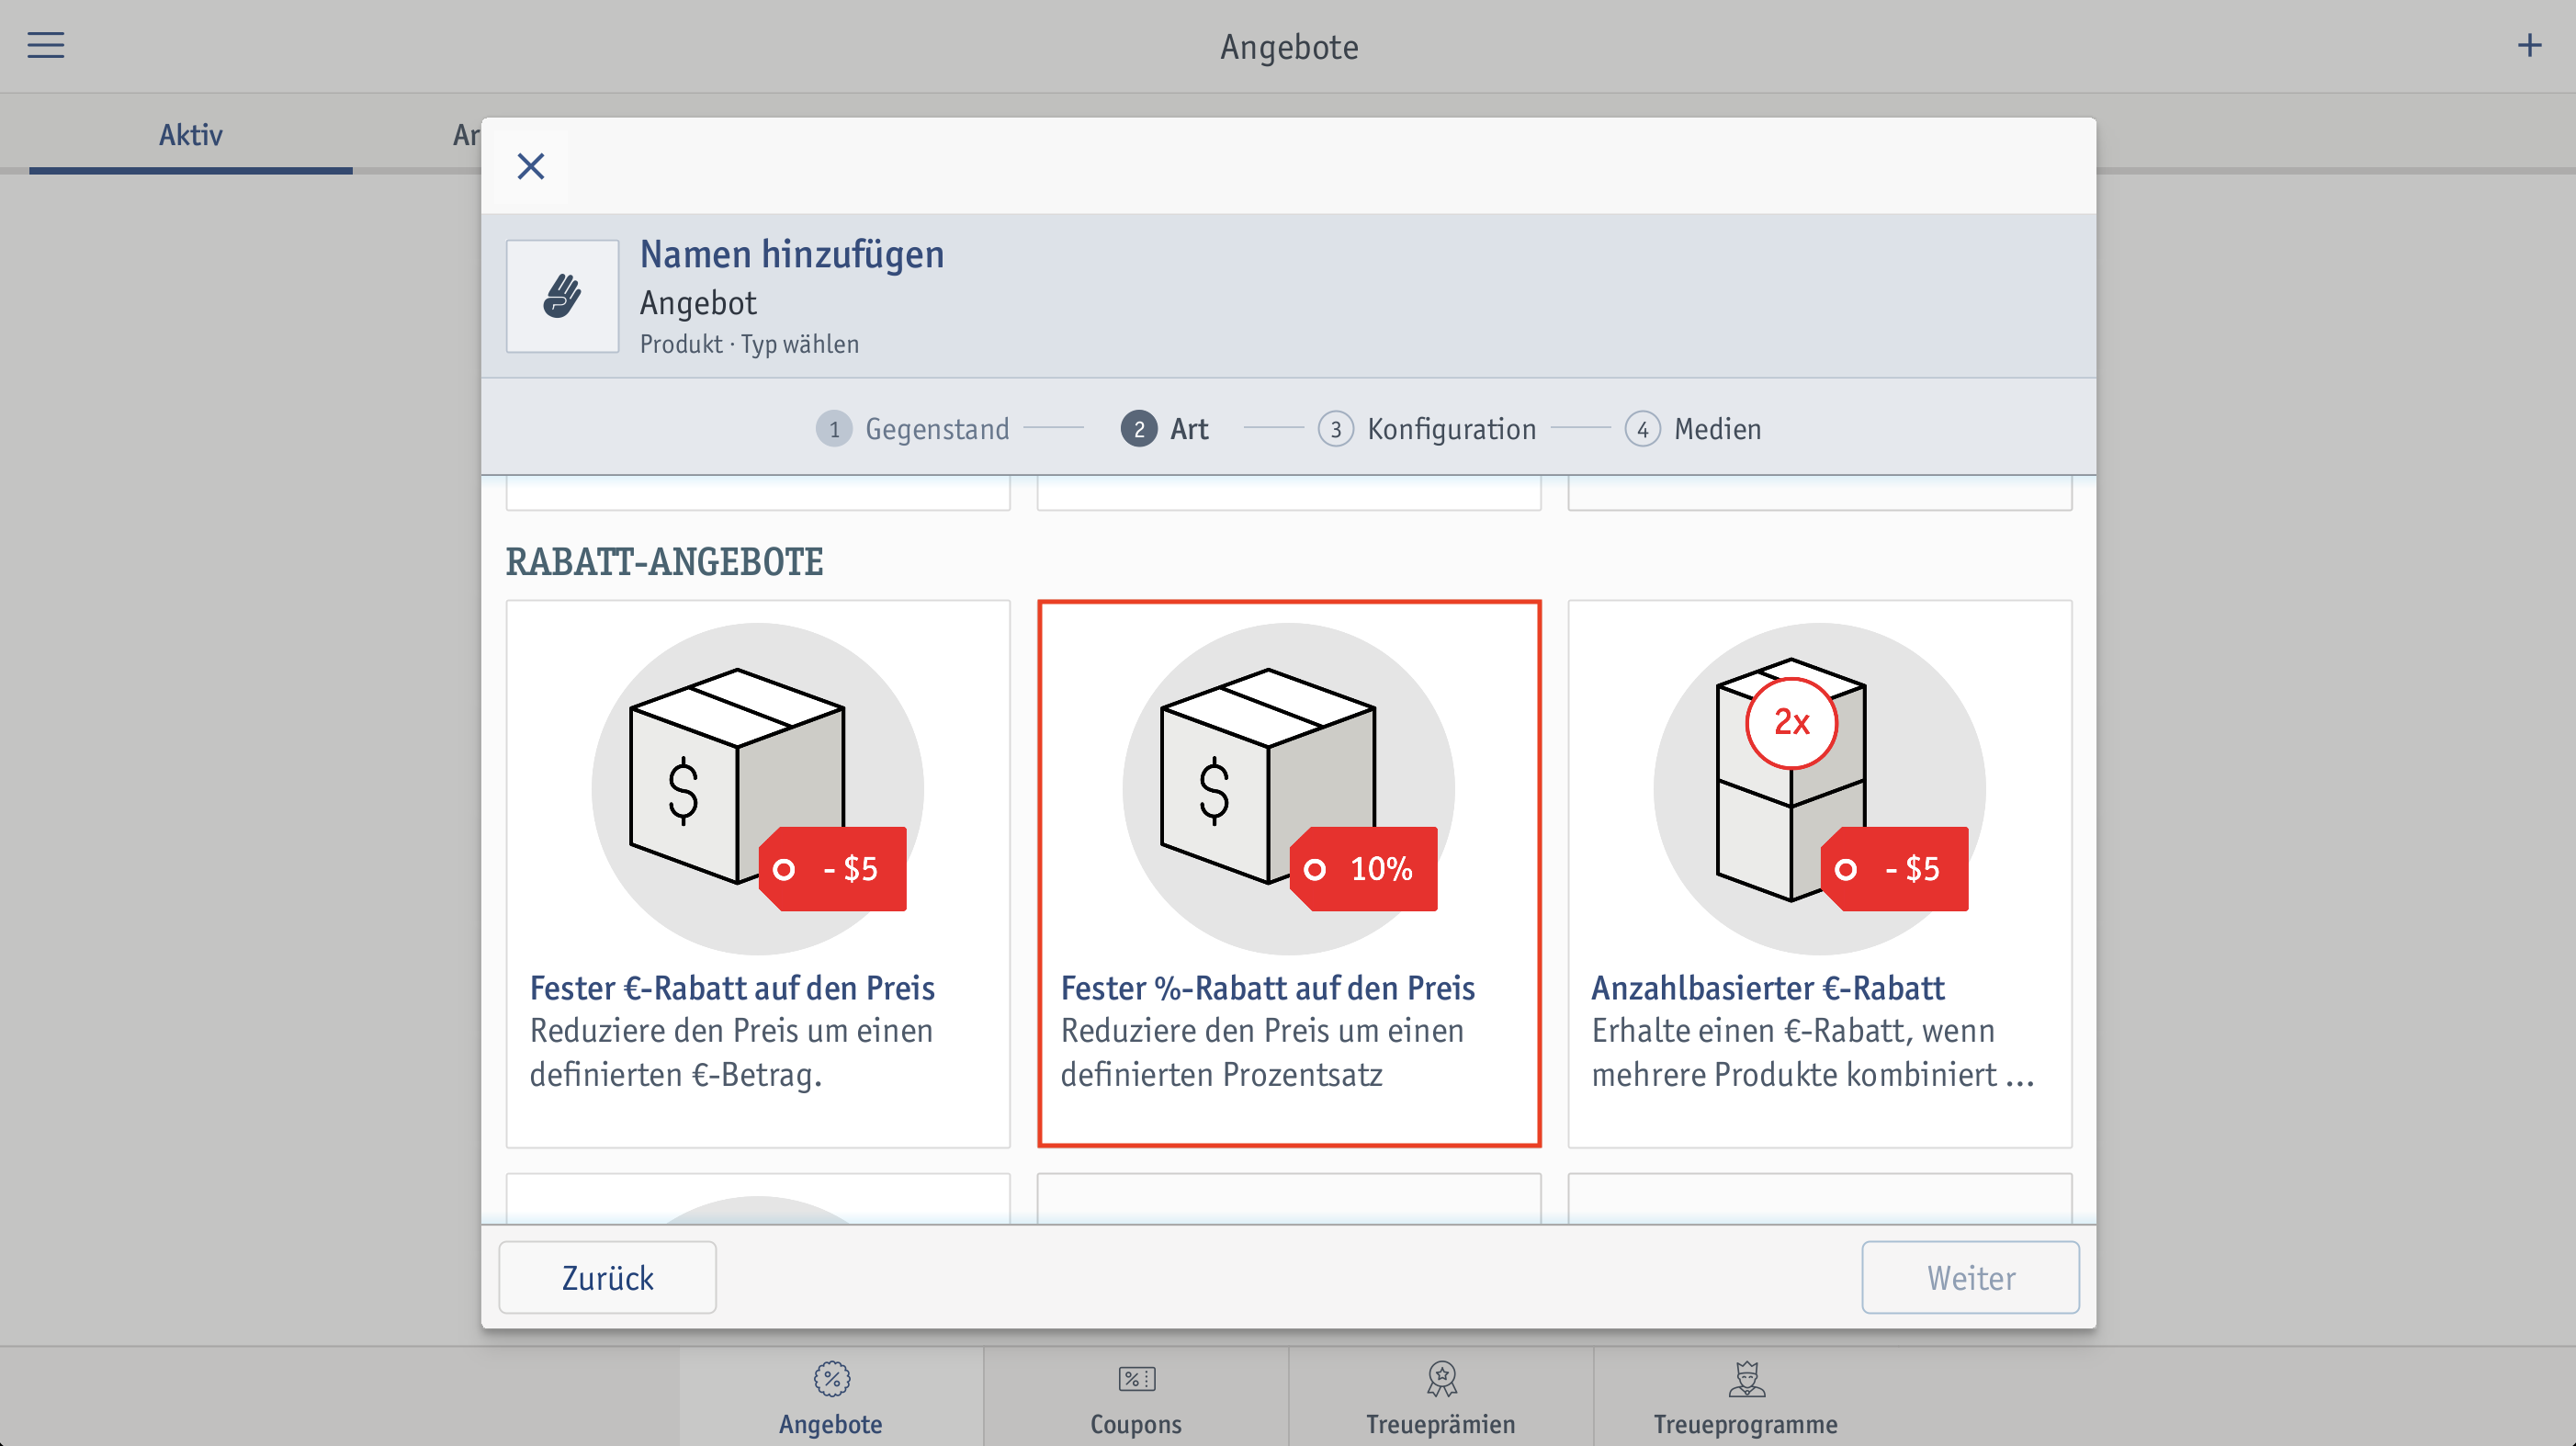Viewport: 2576px width, 1446px height.
Task: Click the RABATT-ANGEBOTE section heading
Action: [x=664, y=562]
